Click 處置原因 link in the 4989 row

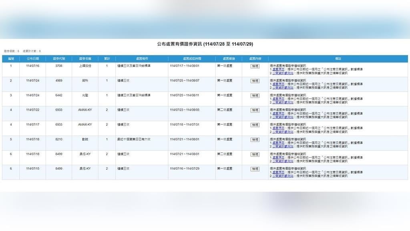(x=279, y=84)
